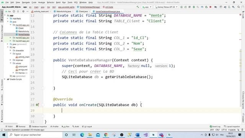Click the Windows Start button
The height and width of the screenshot is (138, 245).
point(3,135)
